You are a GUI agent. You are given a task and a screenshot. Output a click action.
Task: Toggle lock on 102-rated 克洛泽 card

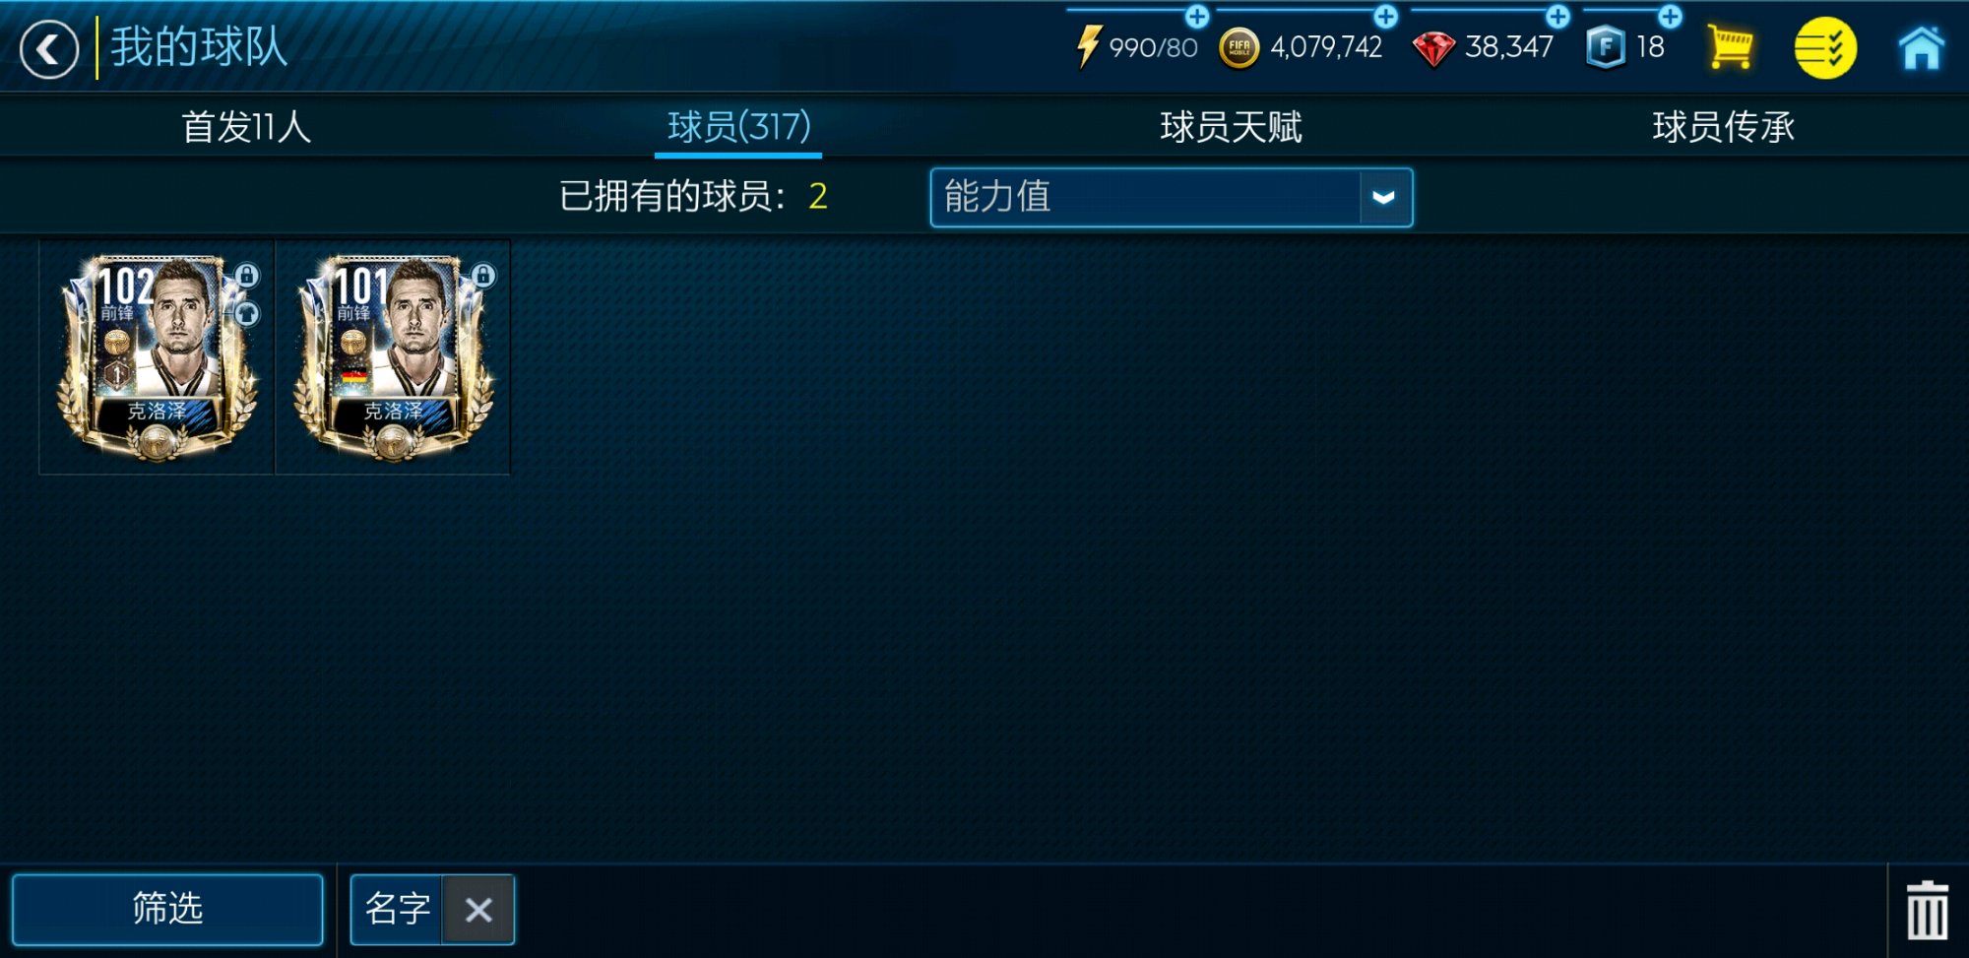pyautogui.click(x=247, y=276)
